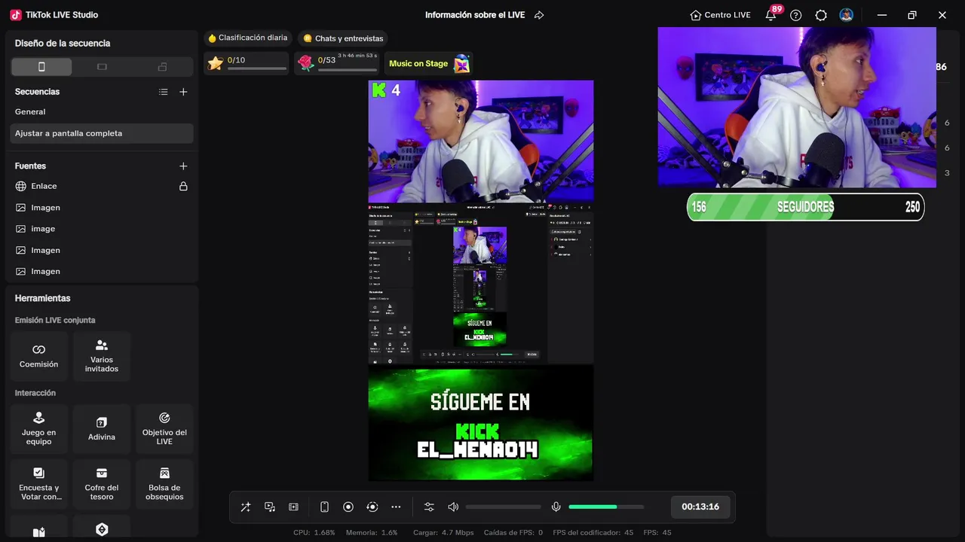Open the Music on Stage banner
Image resolution: width=965 pixels, height=542 pixels.
429,64
